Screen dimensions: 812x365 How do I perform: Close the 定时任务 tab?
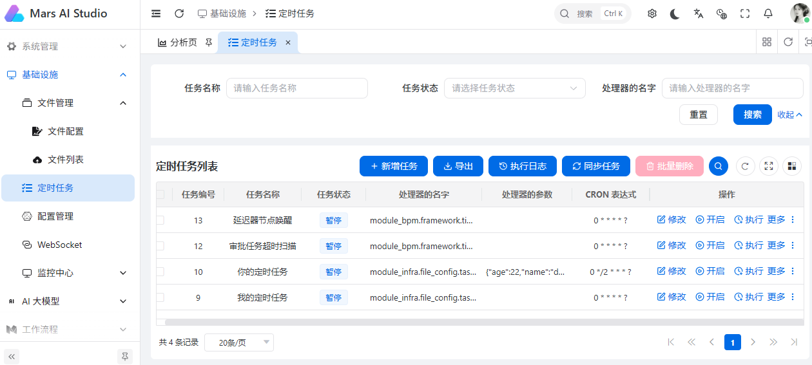288,42
